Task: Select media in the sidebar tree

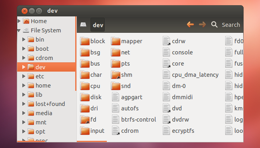Action: [44, 113]
